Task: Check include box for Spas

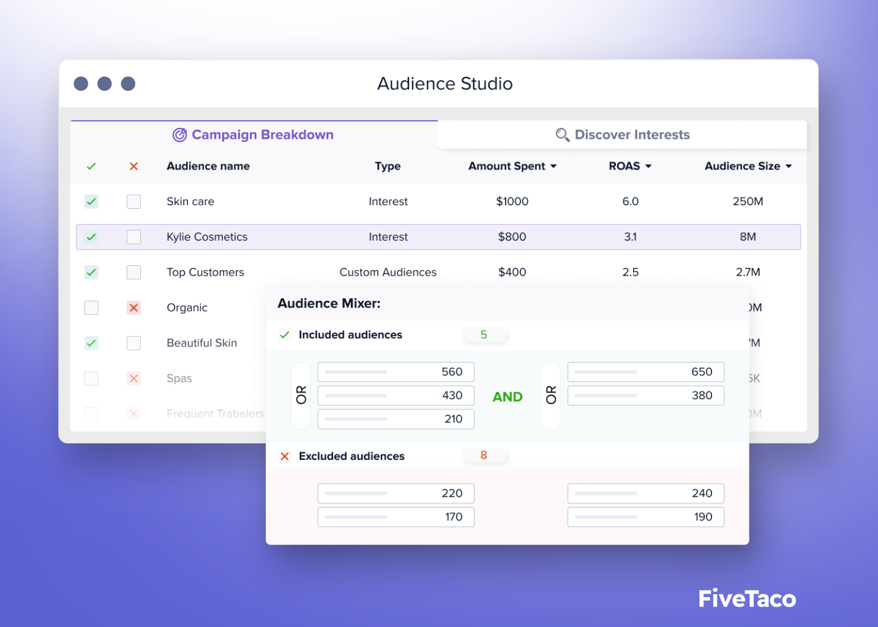Action: click(x=91, y=378)
